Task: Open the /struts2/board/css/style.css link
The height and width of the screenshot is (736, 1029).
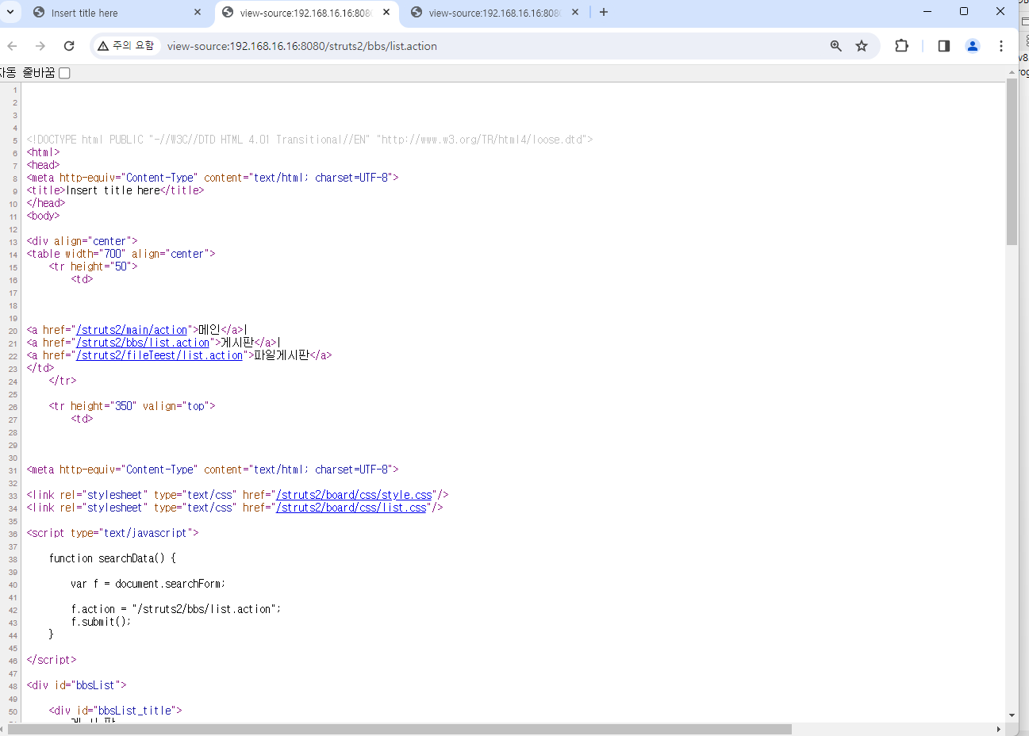Action: tap(354, 495)
